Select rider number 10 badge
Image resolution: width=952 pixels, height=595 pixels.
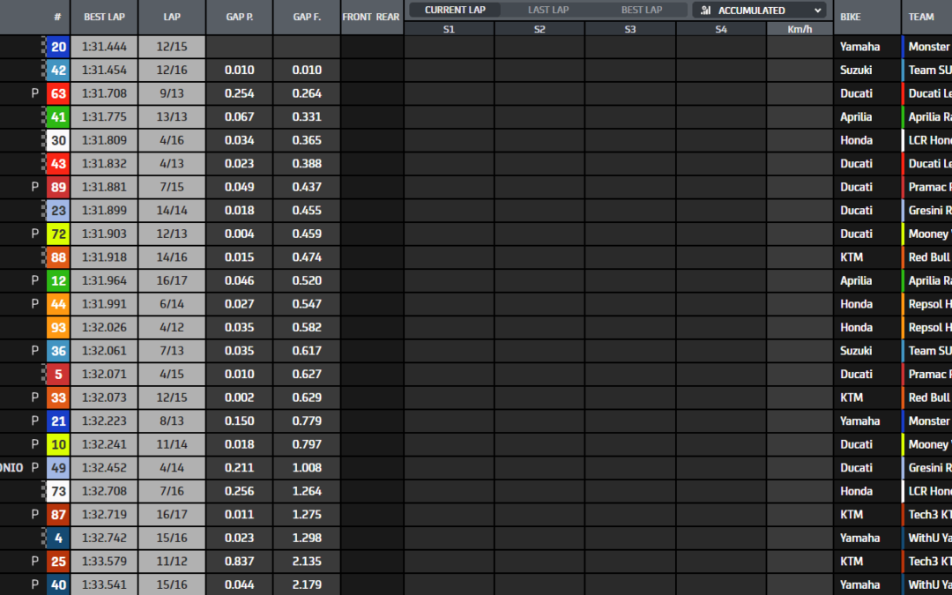tap(58, 444)
